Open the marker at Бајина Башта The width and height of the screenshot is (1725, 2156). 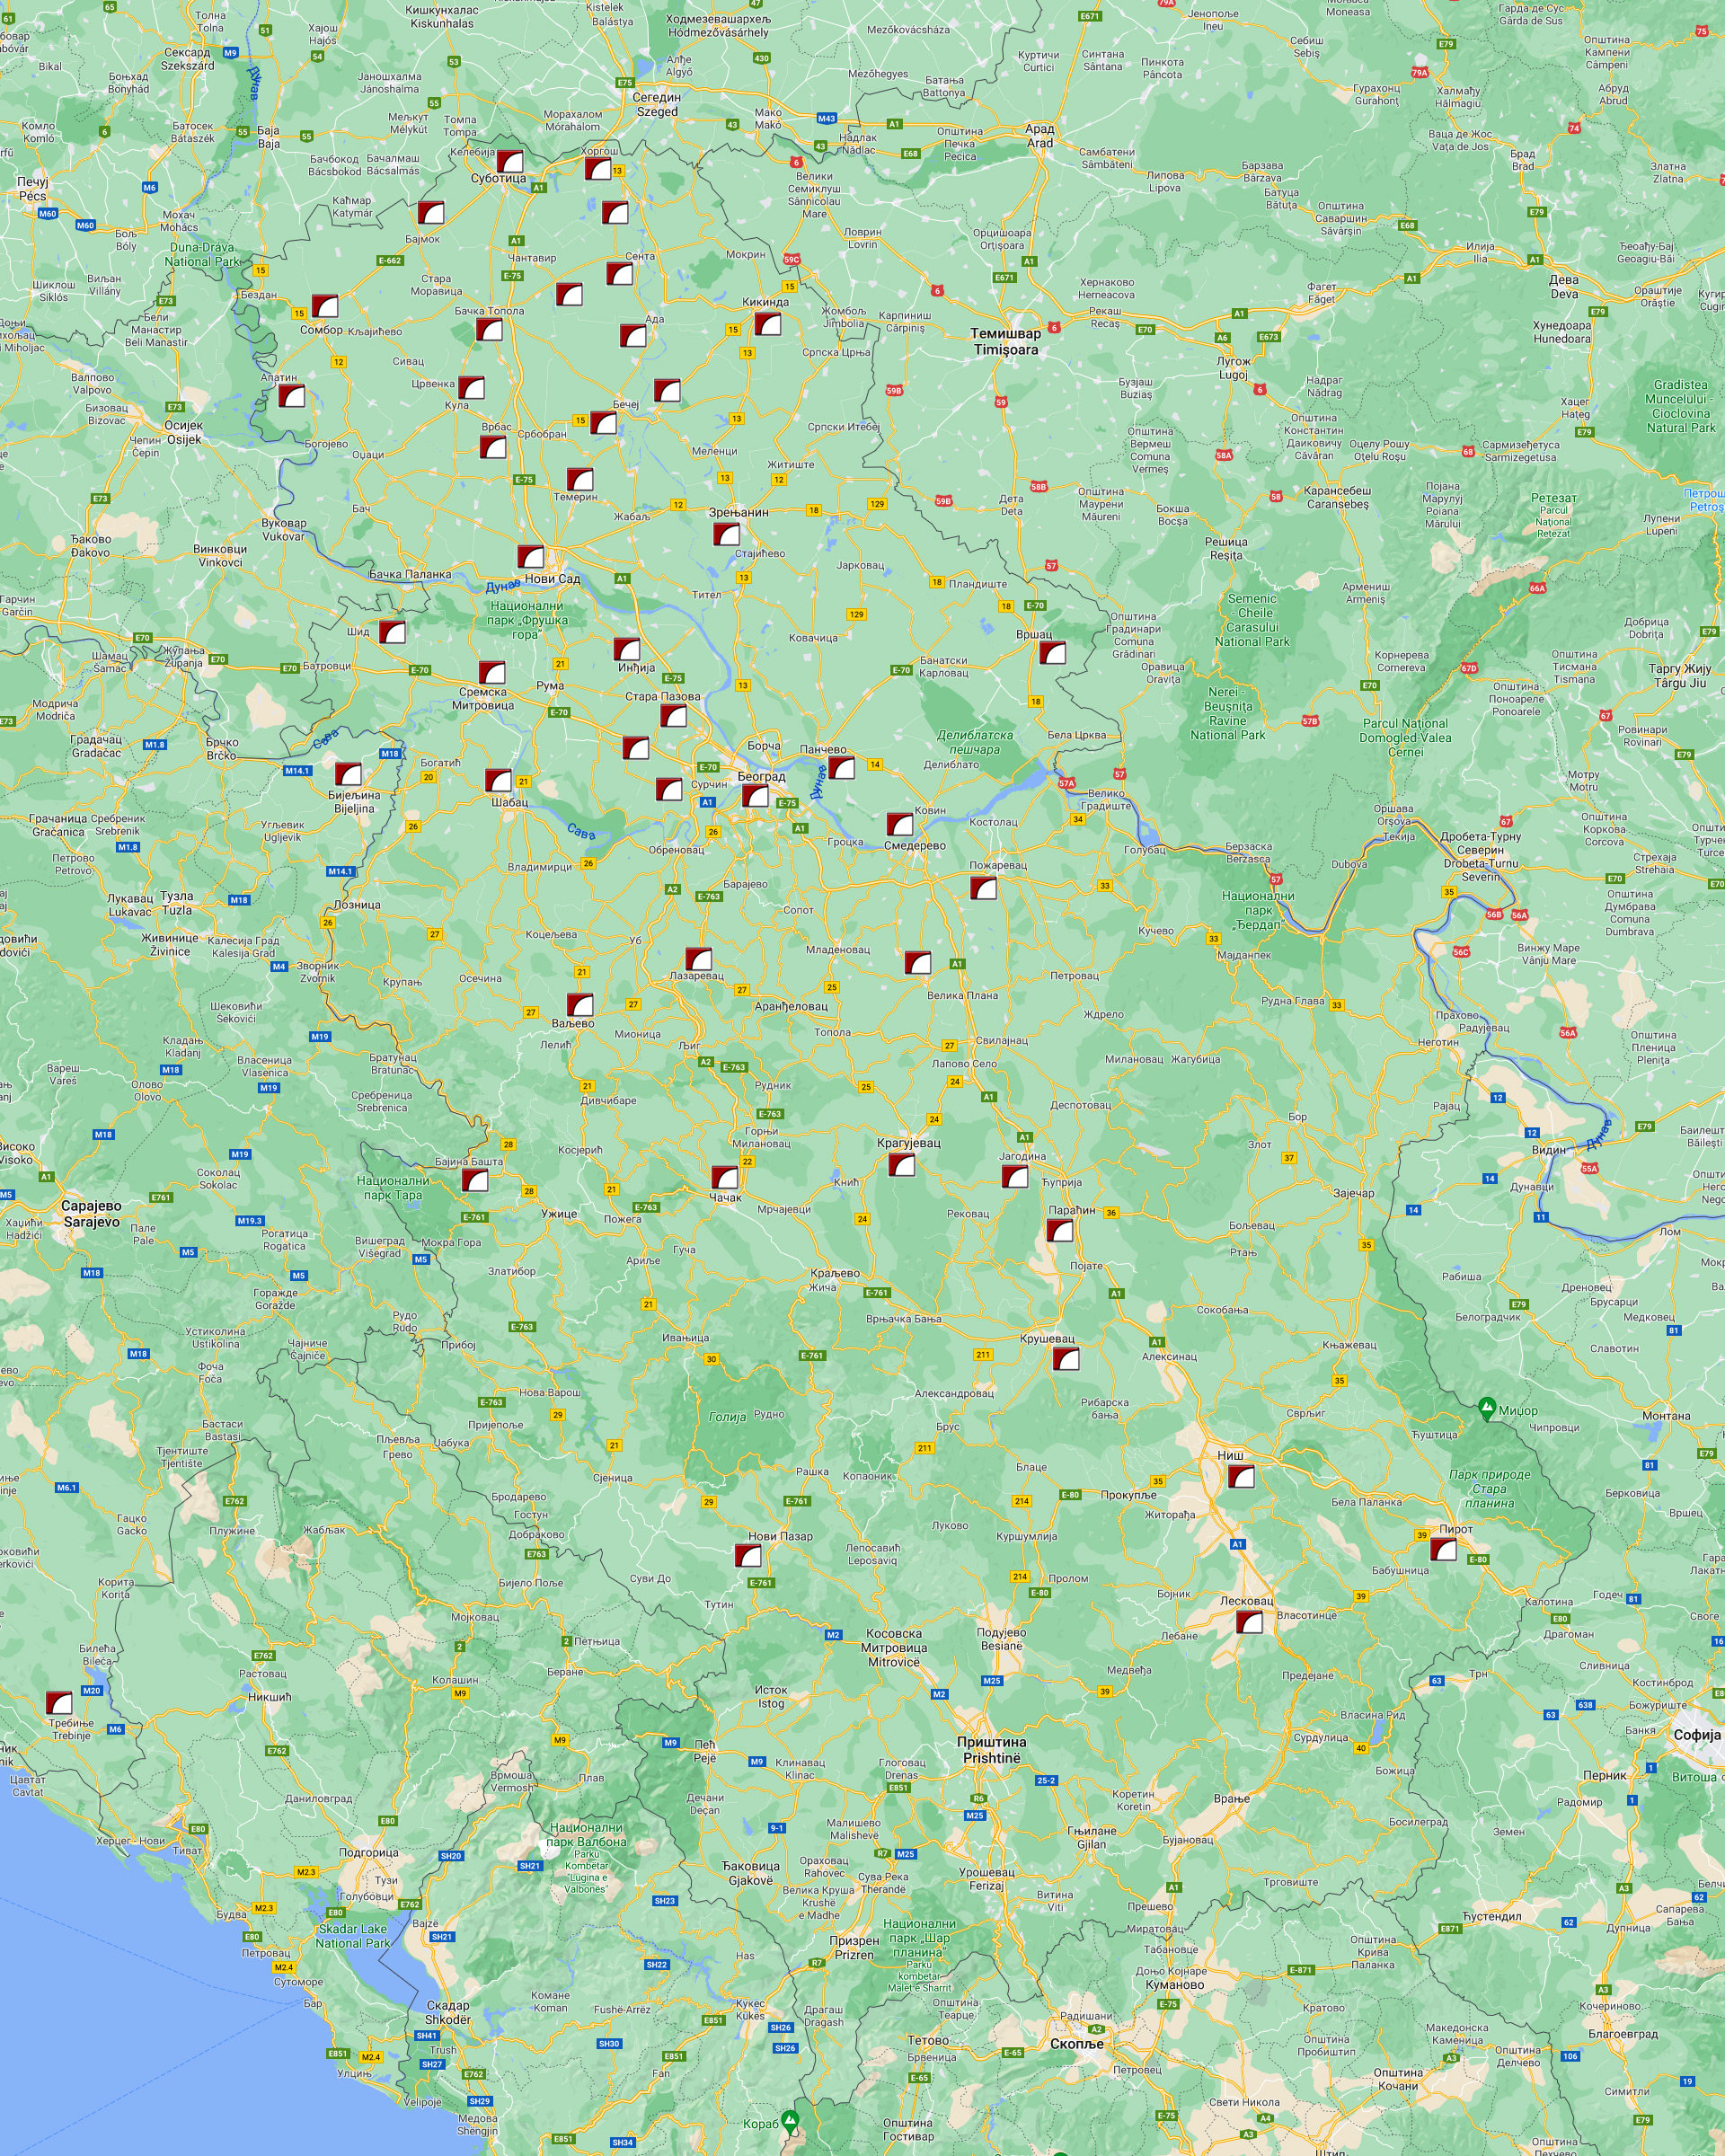[475, 1181]
